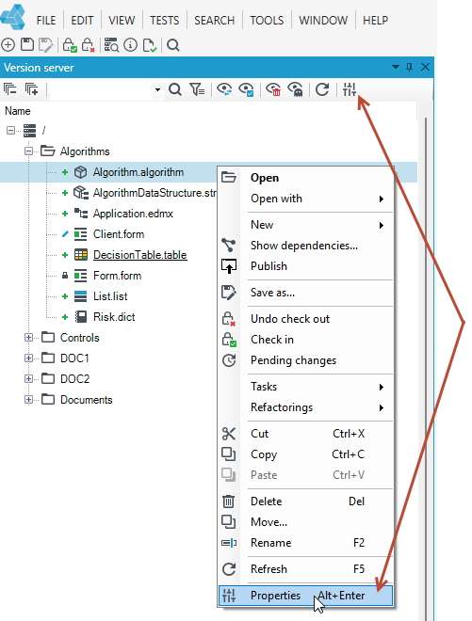Expand the DOC2 folder
The height and width of the screenshot is (621, 472).
[28, 379]
